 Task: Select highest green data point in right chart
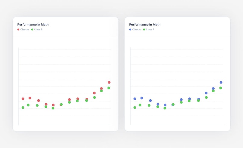click(221, 88)
